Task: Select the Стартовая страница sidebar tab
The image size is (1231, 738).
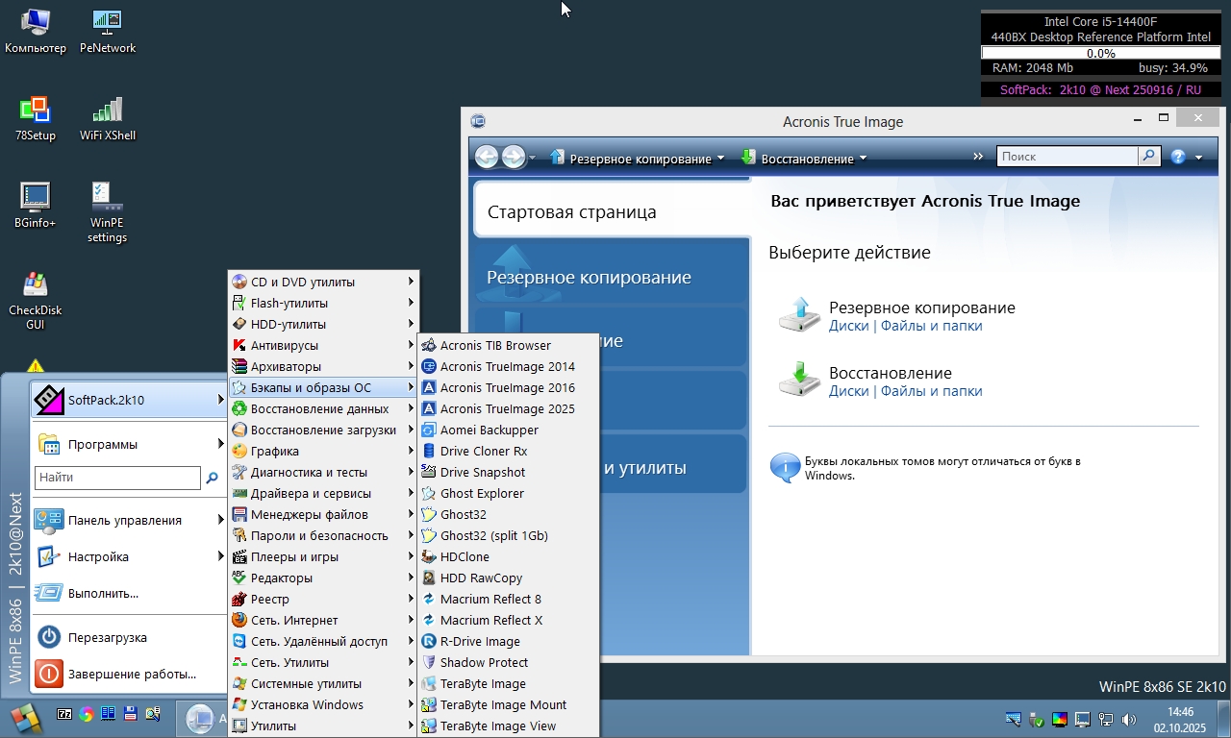Action: pyautogui.click(x=571, y=211)
